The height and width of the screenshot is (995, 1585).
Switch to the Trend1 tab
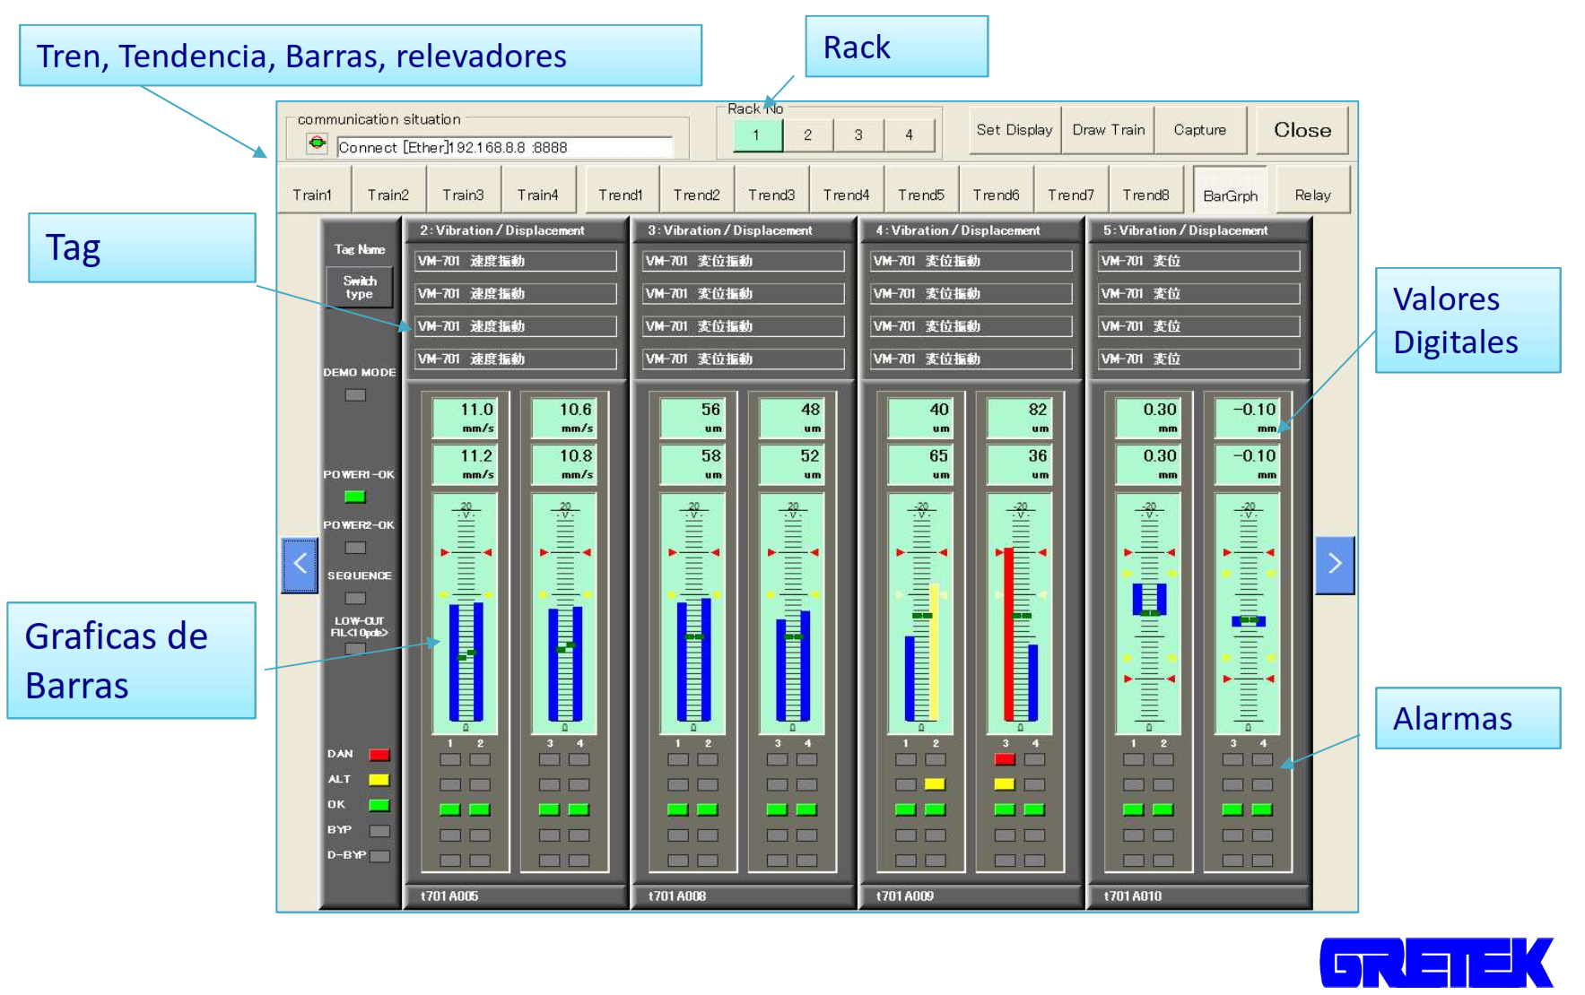pyautogui.click(x=621, y=195)
